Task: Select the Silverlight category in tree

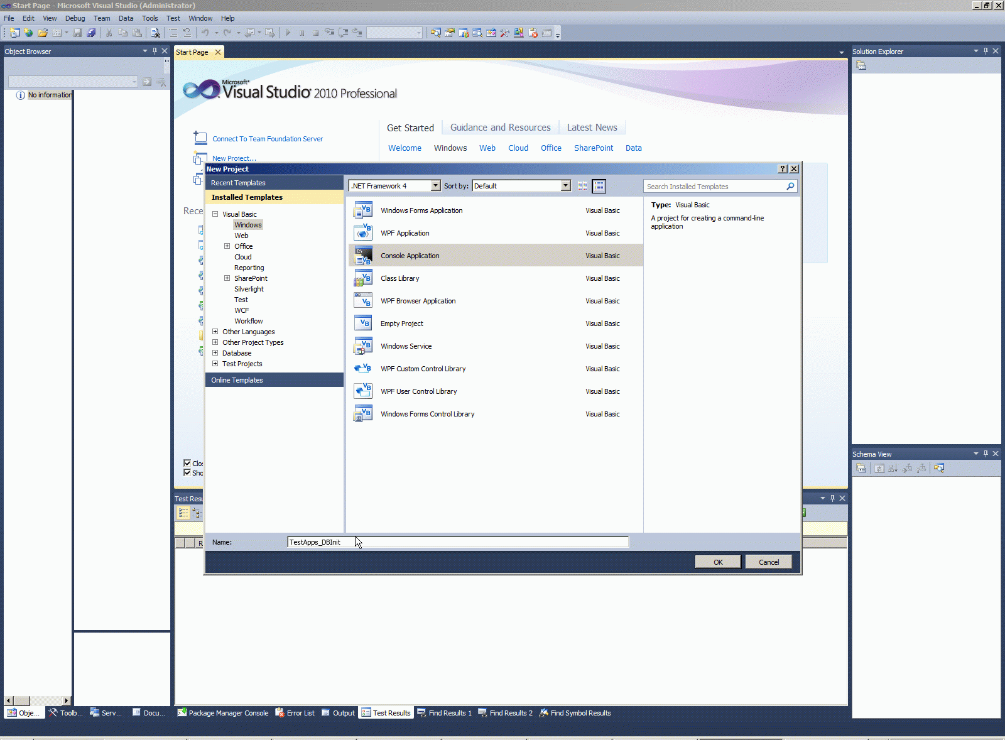Action: [249, 289]
